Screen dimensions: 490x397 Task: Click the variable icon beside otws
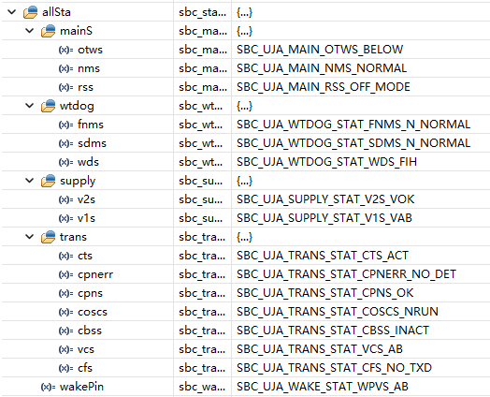pos(65,50)
